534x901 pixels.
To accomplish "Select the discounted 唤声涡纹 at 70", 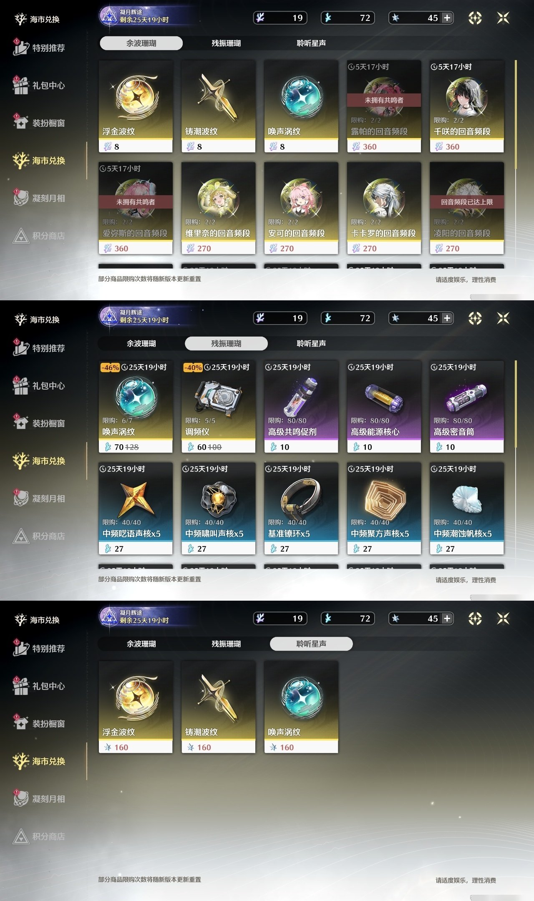I will (135, 407).
